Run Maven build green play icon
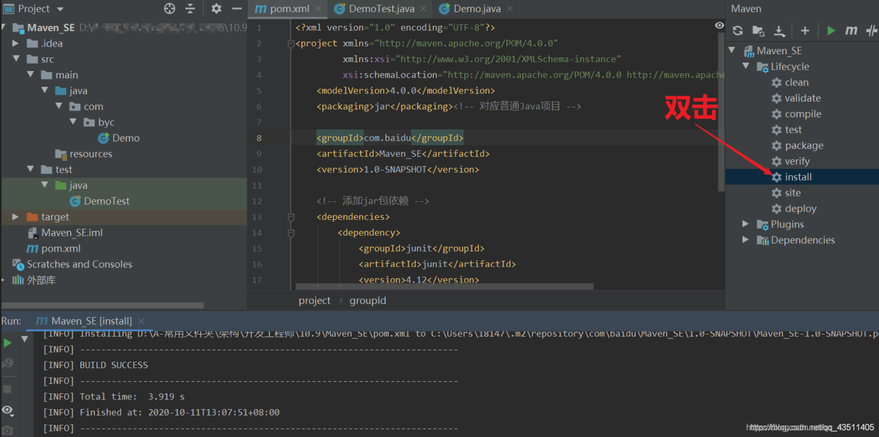The height and width of the screenshot is (437, 879). (x=831, y=31)
